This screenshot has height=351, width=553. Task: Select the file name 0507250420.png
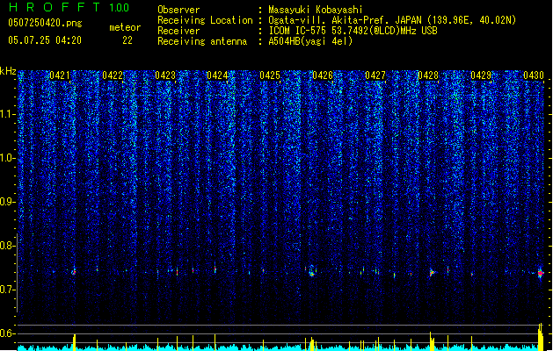pyautogui.click(x=45, y=23)
